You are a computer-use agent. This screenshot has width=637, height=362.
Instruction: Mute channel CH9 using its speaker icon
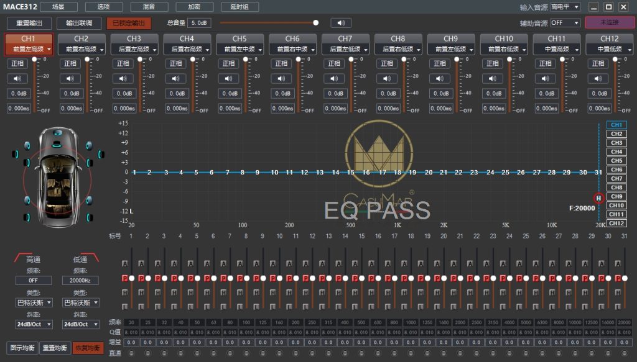tap(440, 78)
